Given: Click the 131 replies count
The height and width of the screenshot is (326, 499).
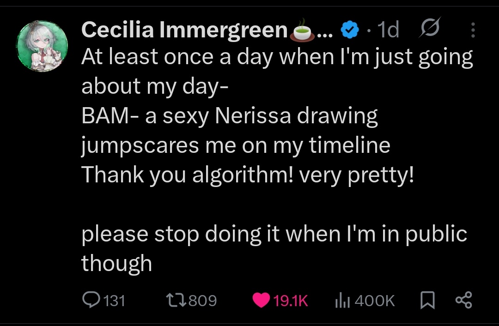Looking at the screenshot, I should coord(114,301).
